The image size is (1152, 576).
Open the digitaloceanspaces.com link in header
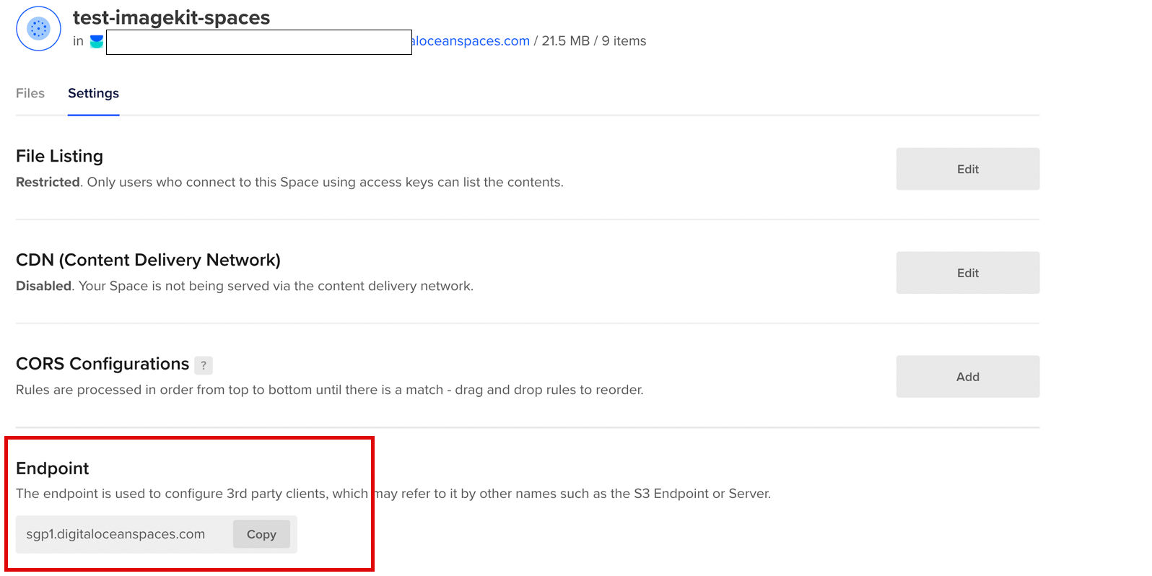pyautogui.click(x=471, y=41)
